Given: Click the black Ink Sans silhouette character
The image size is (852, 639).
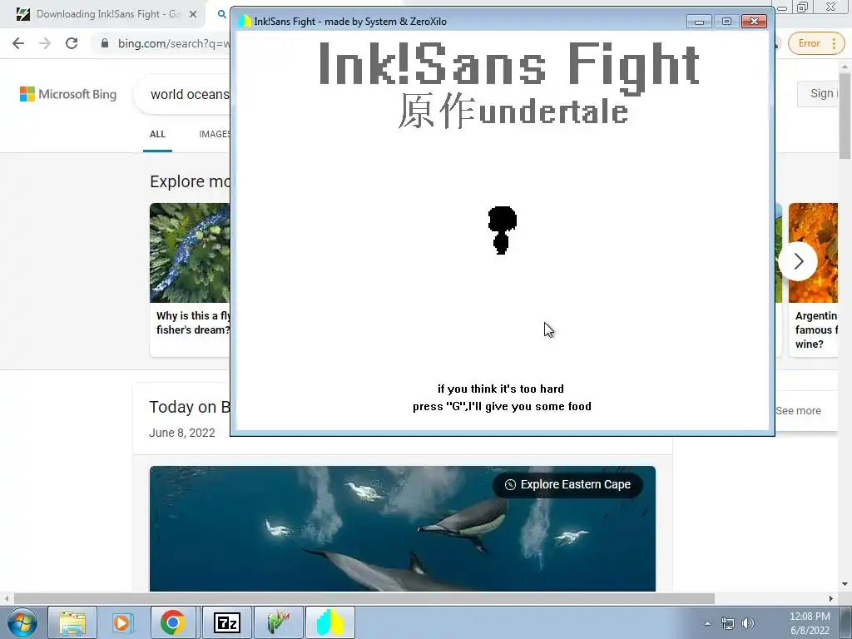Looking at the screenshot, I should click(502, 230).
